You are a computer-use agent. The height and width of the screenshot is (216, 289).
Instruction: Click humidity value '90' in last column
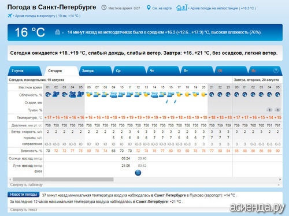pos(277,151)
